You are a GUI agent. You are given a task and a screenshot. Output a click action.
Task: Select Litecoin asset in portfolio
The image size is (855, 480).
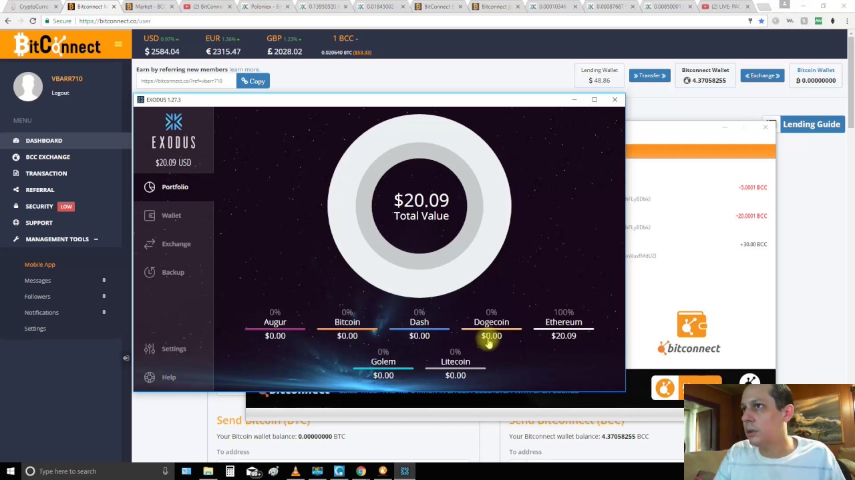tap(455, 365)
